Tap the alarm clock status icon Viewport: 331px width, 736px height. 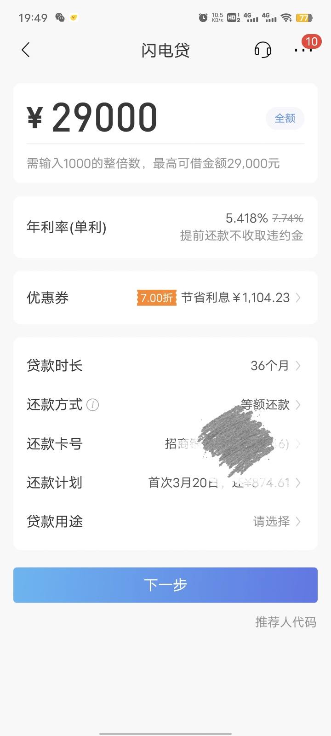pyautogui.click(x=203, y=17)
